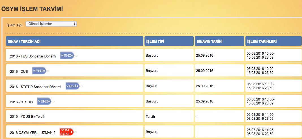Click the YENİ tag beside TUS Sonbahar Dönemi

67,56
